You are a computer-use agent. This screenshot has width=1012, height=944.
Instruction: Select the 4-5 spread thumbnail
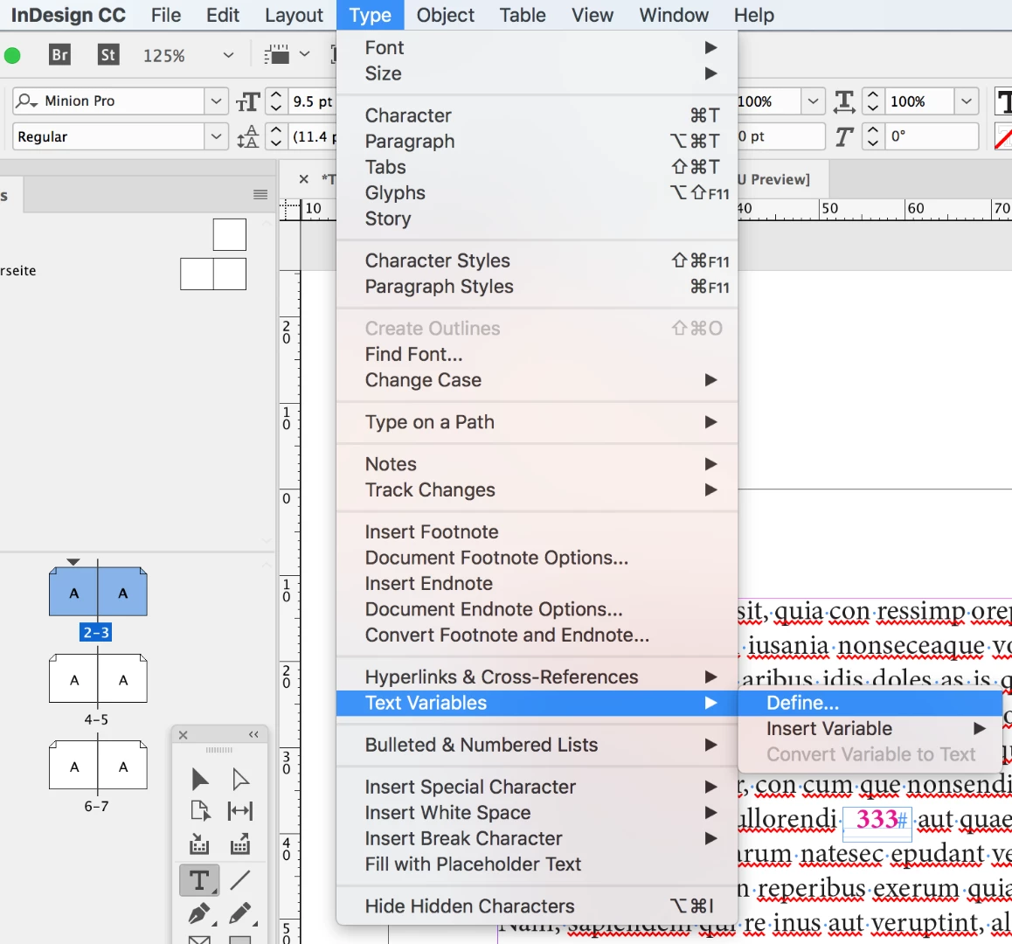coord(98,678)
